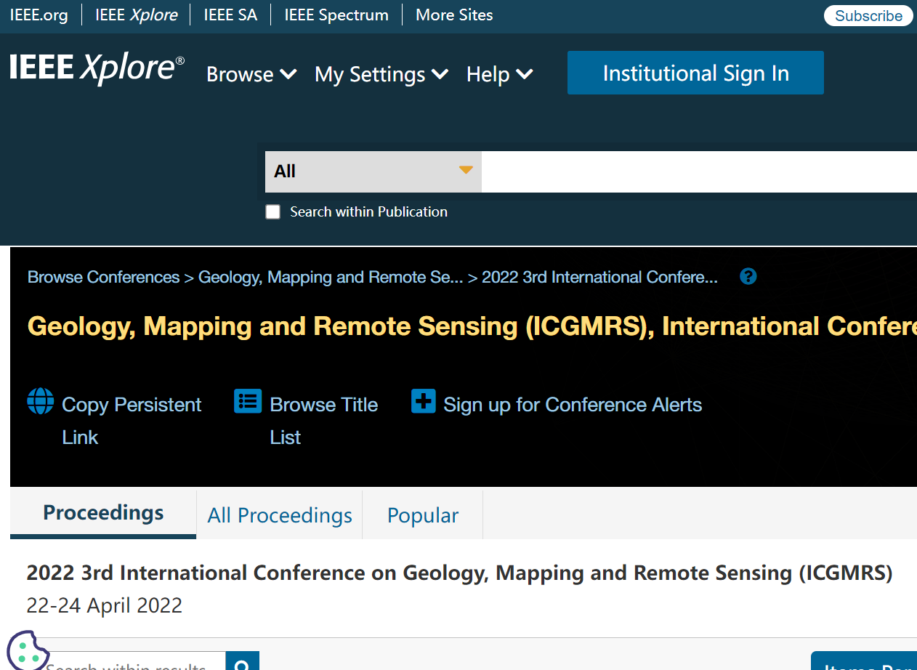The height and width of the screenshot is (670, 917).
Task: Click the Subscribe button
Action: [868, 15]
